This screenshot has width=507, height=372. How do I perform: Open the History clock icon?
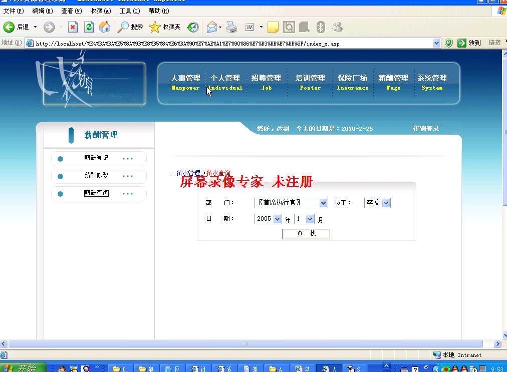point(193,27)
